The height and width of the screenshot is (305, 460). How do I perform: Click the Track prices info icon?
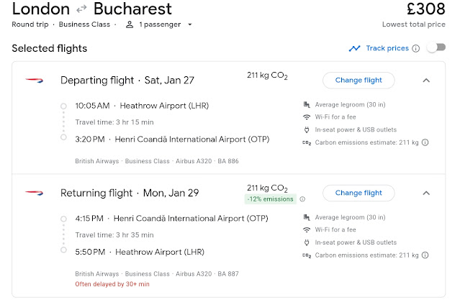[x=415, y=48]
